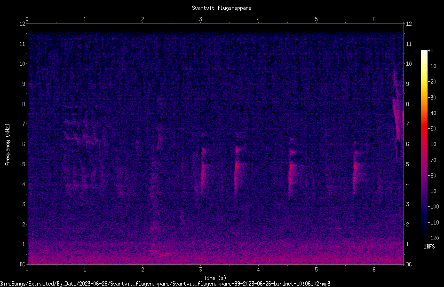Click the '-40' color scale label
The image size is (444, 287).
[x=432, y=113]
